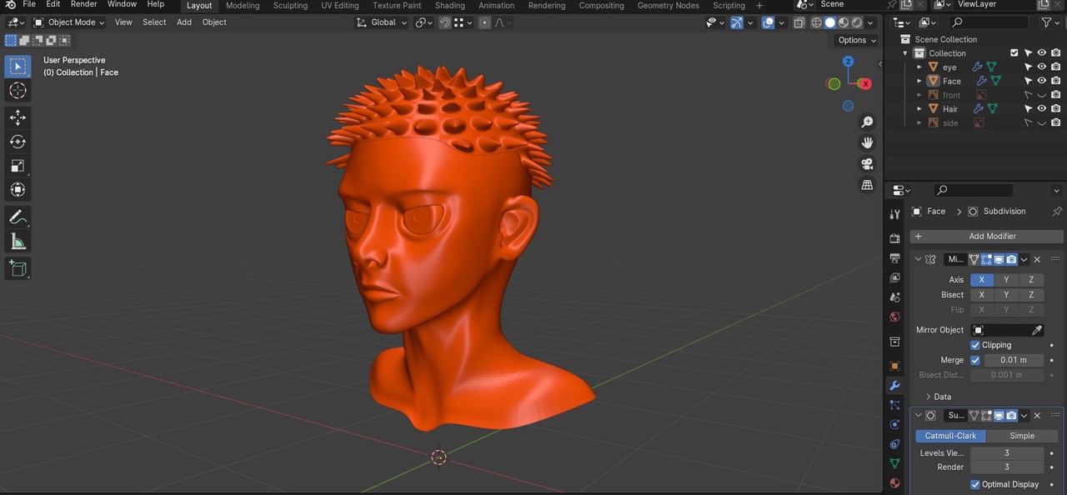Open the Edit menu
Screen dimensions: 1067x495
(52, 4)
